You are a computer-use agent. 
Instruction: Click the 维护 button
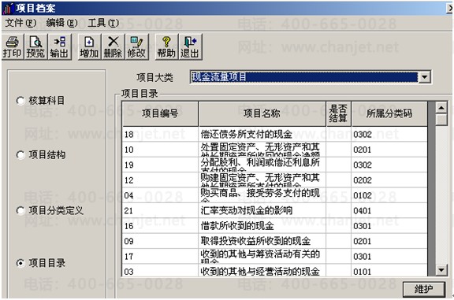(423, 289)
